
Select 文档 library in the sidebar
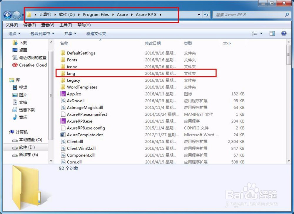click(20, 102)
